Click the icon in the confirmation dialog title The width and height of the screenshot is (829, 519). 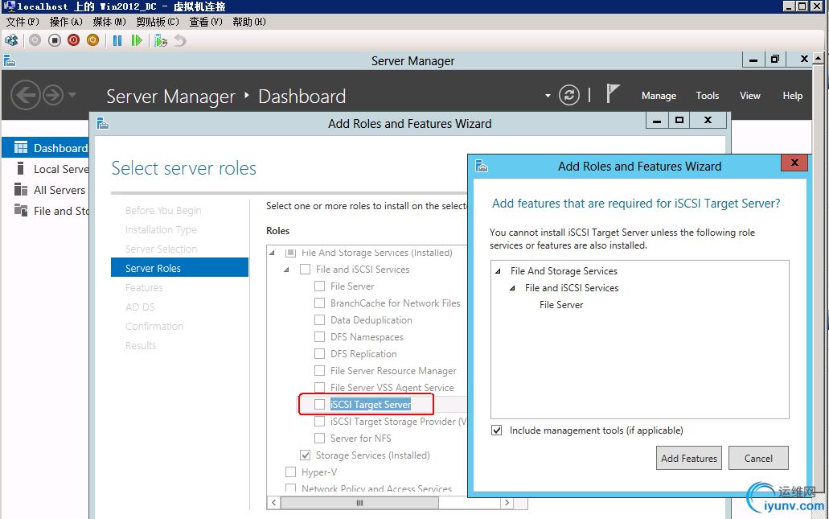pos(481,166)
